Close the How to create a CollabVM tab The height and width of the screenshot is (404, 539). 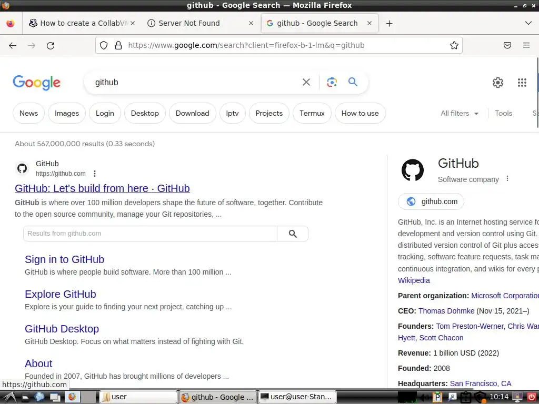click(133, 23)
